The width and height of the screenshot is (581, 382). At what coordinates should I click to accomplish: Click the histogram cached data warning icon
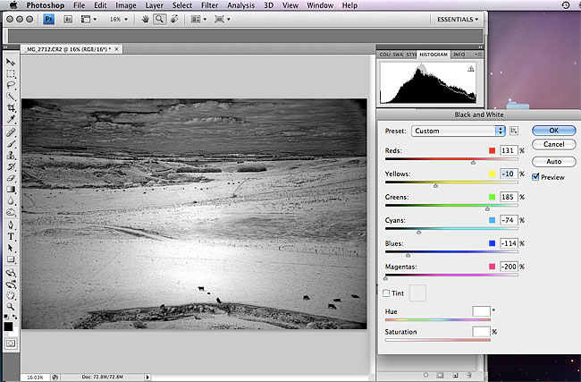[x=470, y=68]
